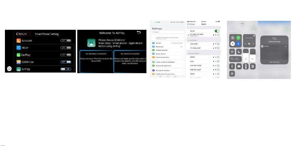
Task: Click the back arrow on Welcome To AirPlay
Action: pos(139,33)
